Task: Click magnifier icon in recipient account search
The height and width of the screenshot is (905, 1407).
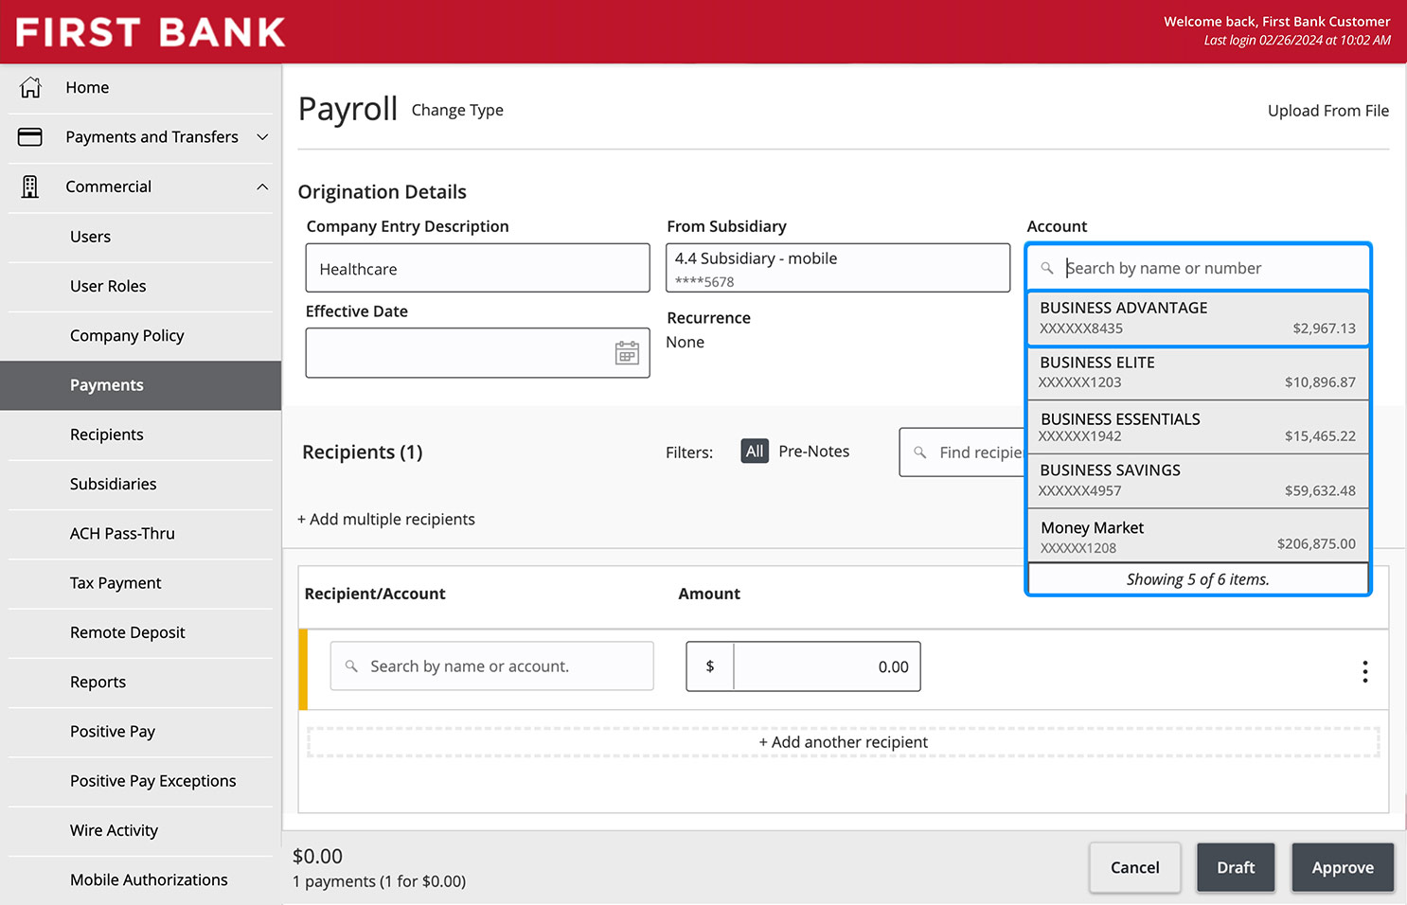Action: pyautogui.click(x=351, y=666)
